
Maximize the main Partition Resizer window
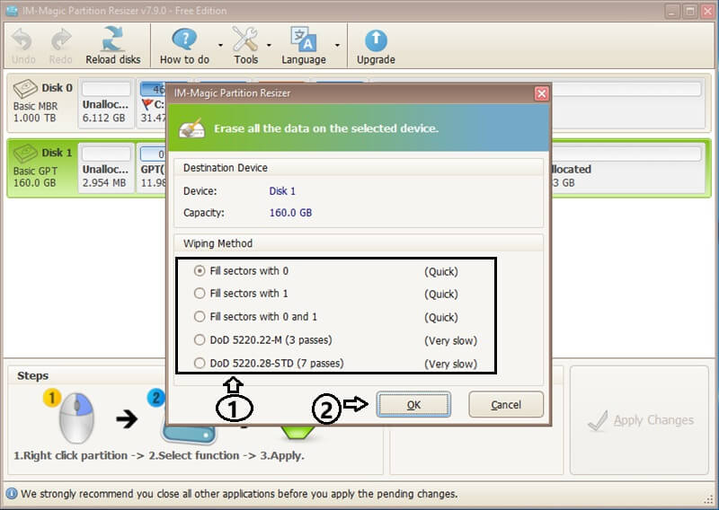click(x=690, y=12)
